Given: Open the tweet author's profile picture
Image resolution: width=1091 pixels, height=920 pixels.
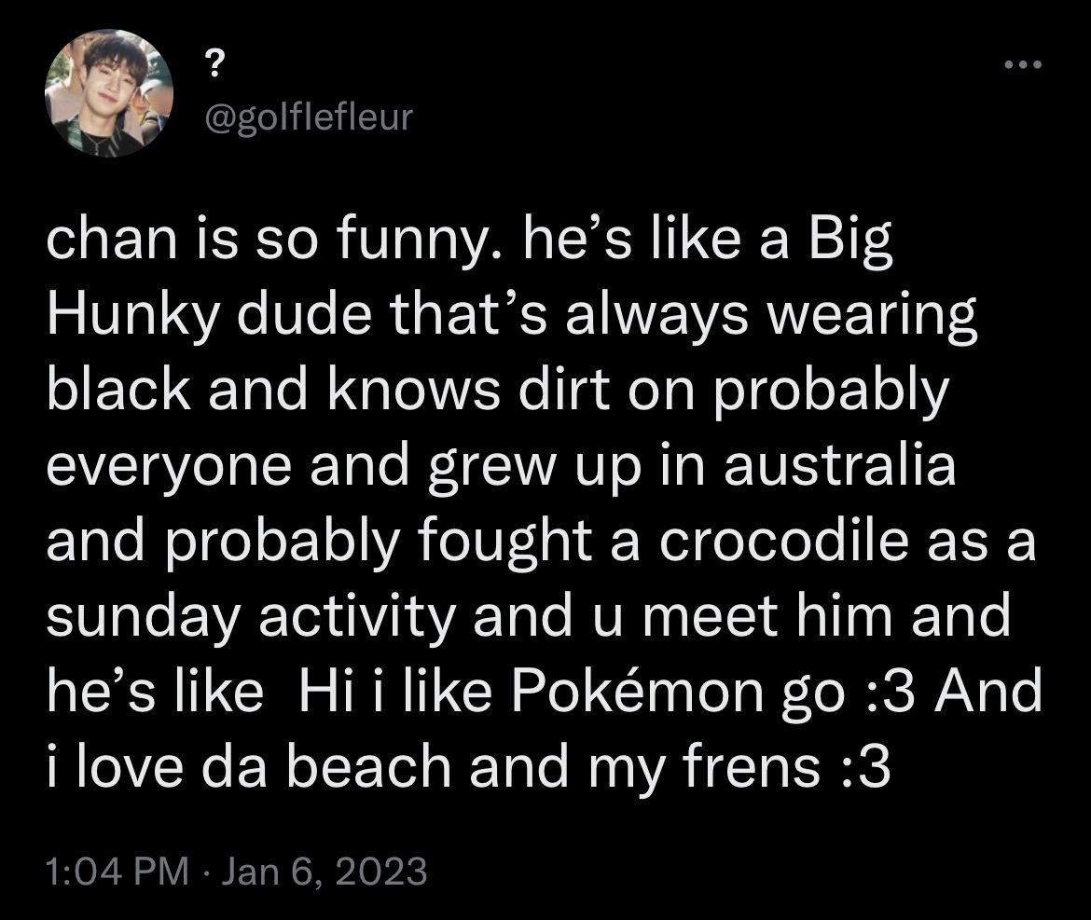Looking at the screenshot, I should tap(109, 92).
